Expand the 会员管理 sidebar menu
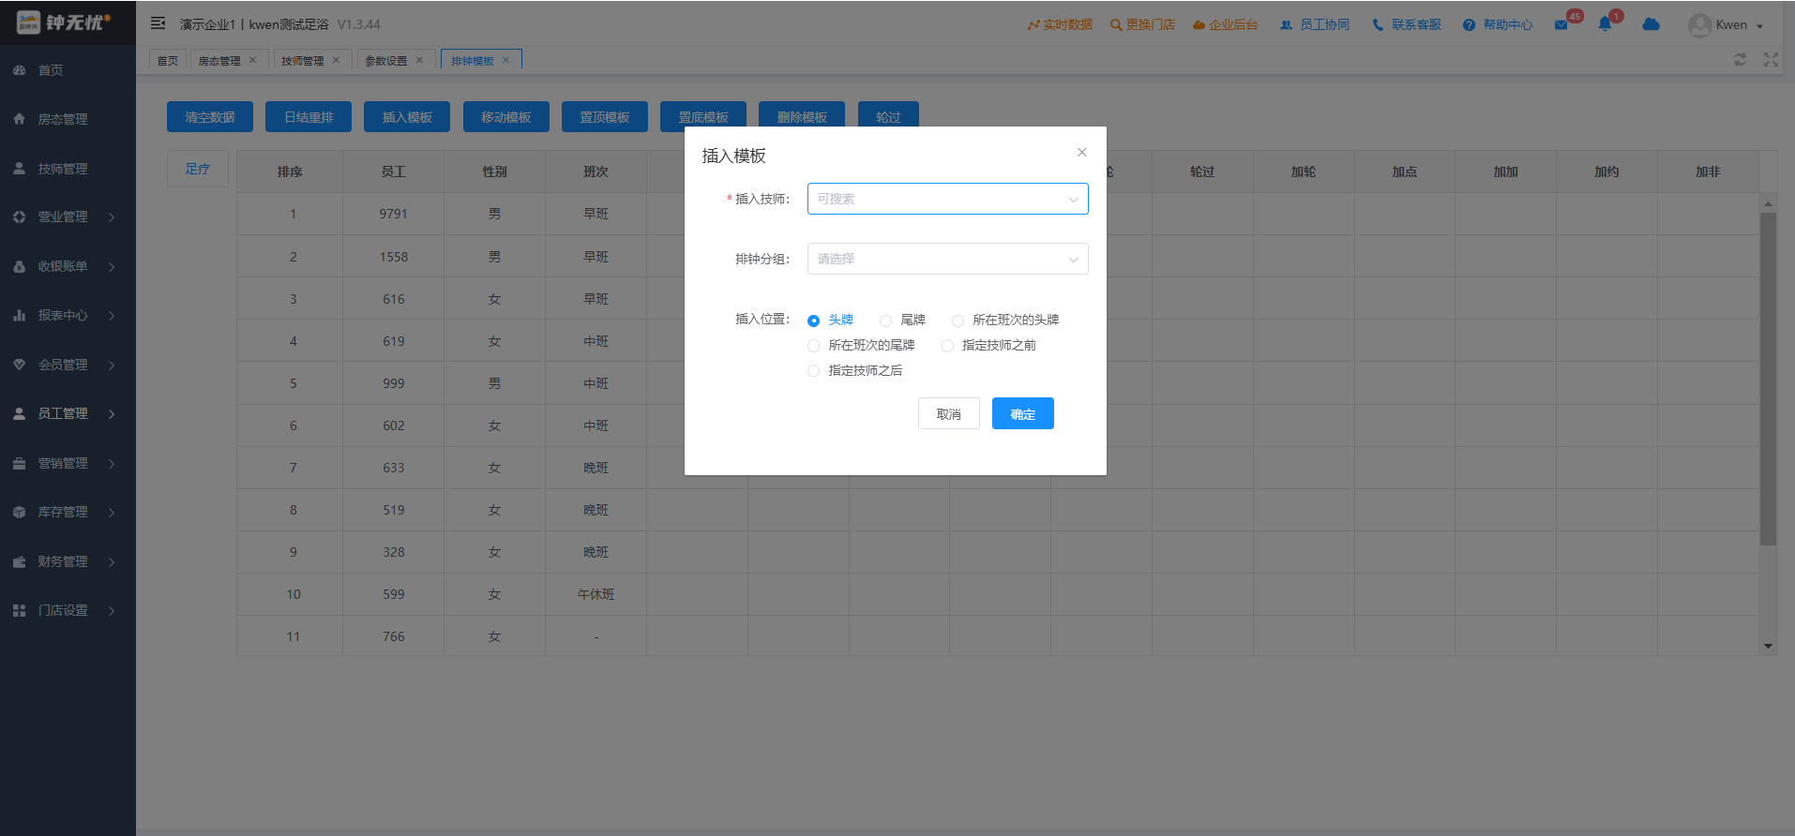The height and width of the screenshot is (836, 1795). click(x=112, y=366)
